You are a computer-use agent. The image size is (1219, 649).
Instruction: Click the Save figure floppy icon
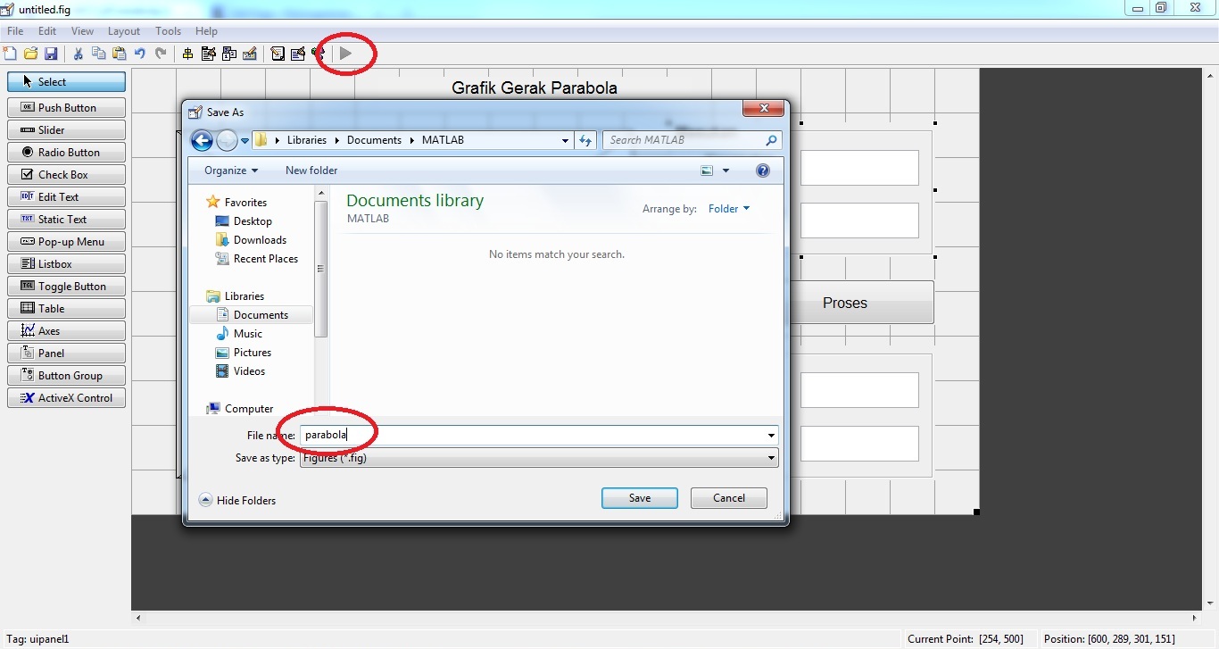[51, 54]
